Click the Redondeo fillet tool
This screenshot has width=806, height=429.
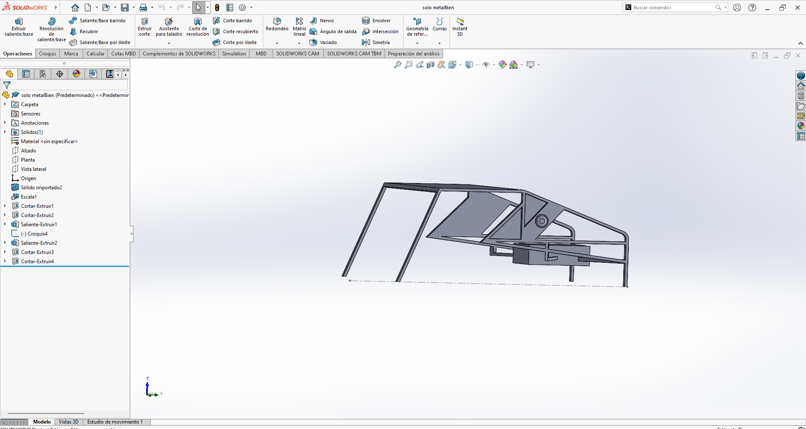tap(277, 24)
